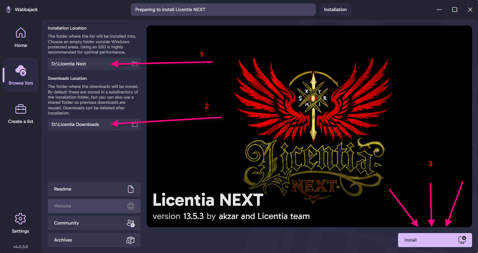Click the document icon on Readme
Screen dimensions: 478x253
pyautogui.click(x=131, y=189)
